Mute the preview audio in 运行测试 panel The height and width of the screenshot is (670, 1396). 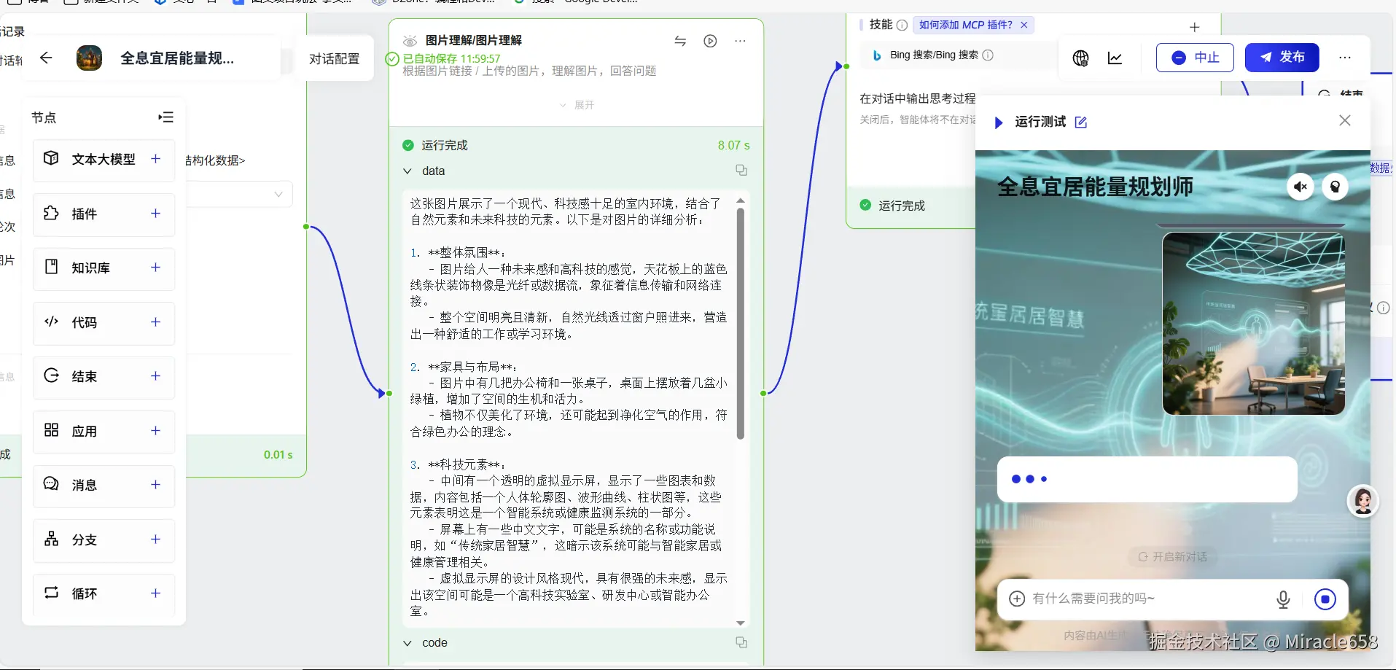pos(1301,187)
